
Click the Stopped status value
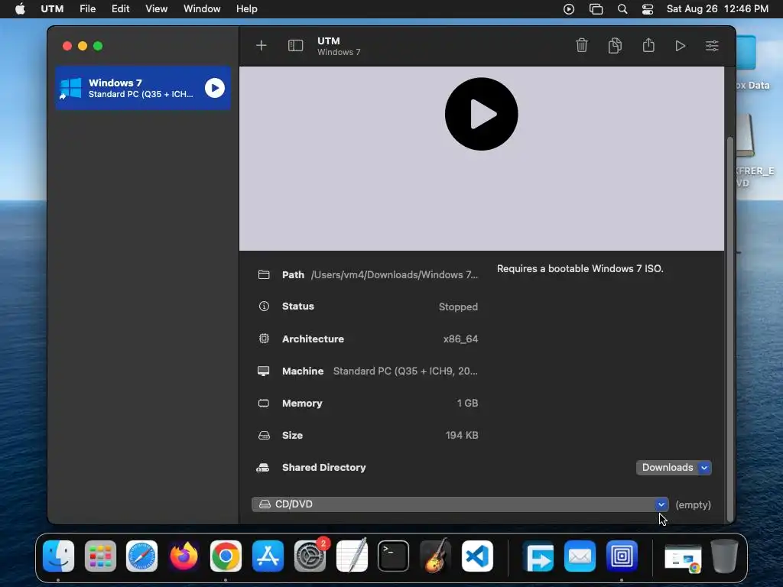pos(458,306)
